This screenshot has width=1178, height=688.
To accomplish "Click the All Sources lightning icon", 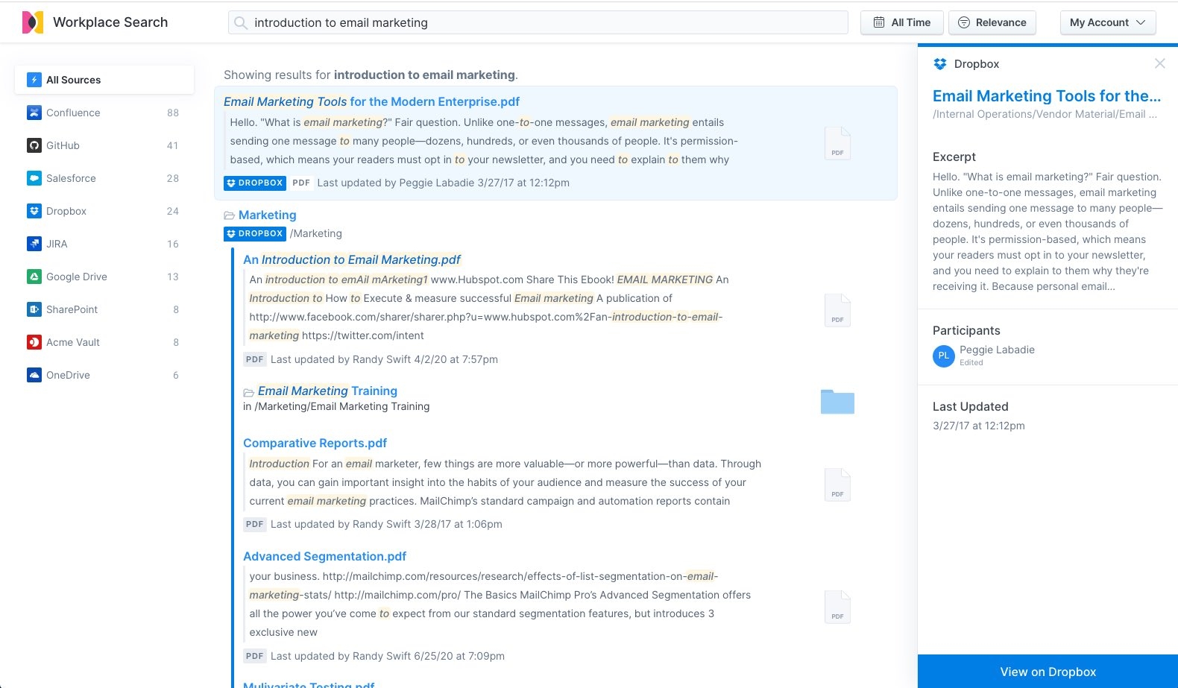I will [34, 80].
